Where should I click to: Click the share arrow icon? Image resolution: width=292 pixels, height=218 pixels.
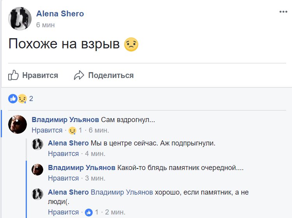coord(79,75)
